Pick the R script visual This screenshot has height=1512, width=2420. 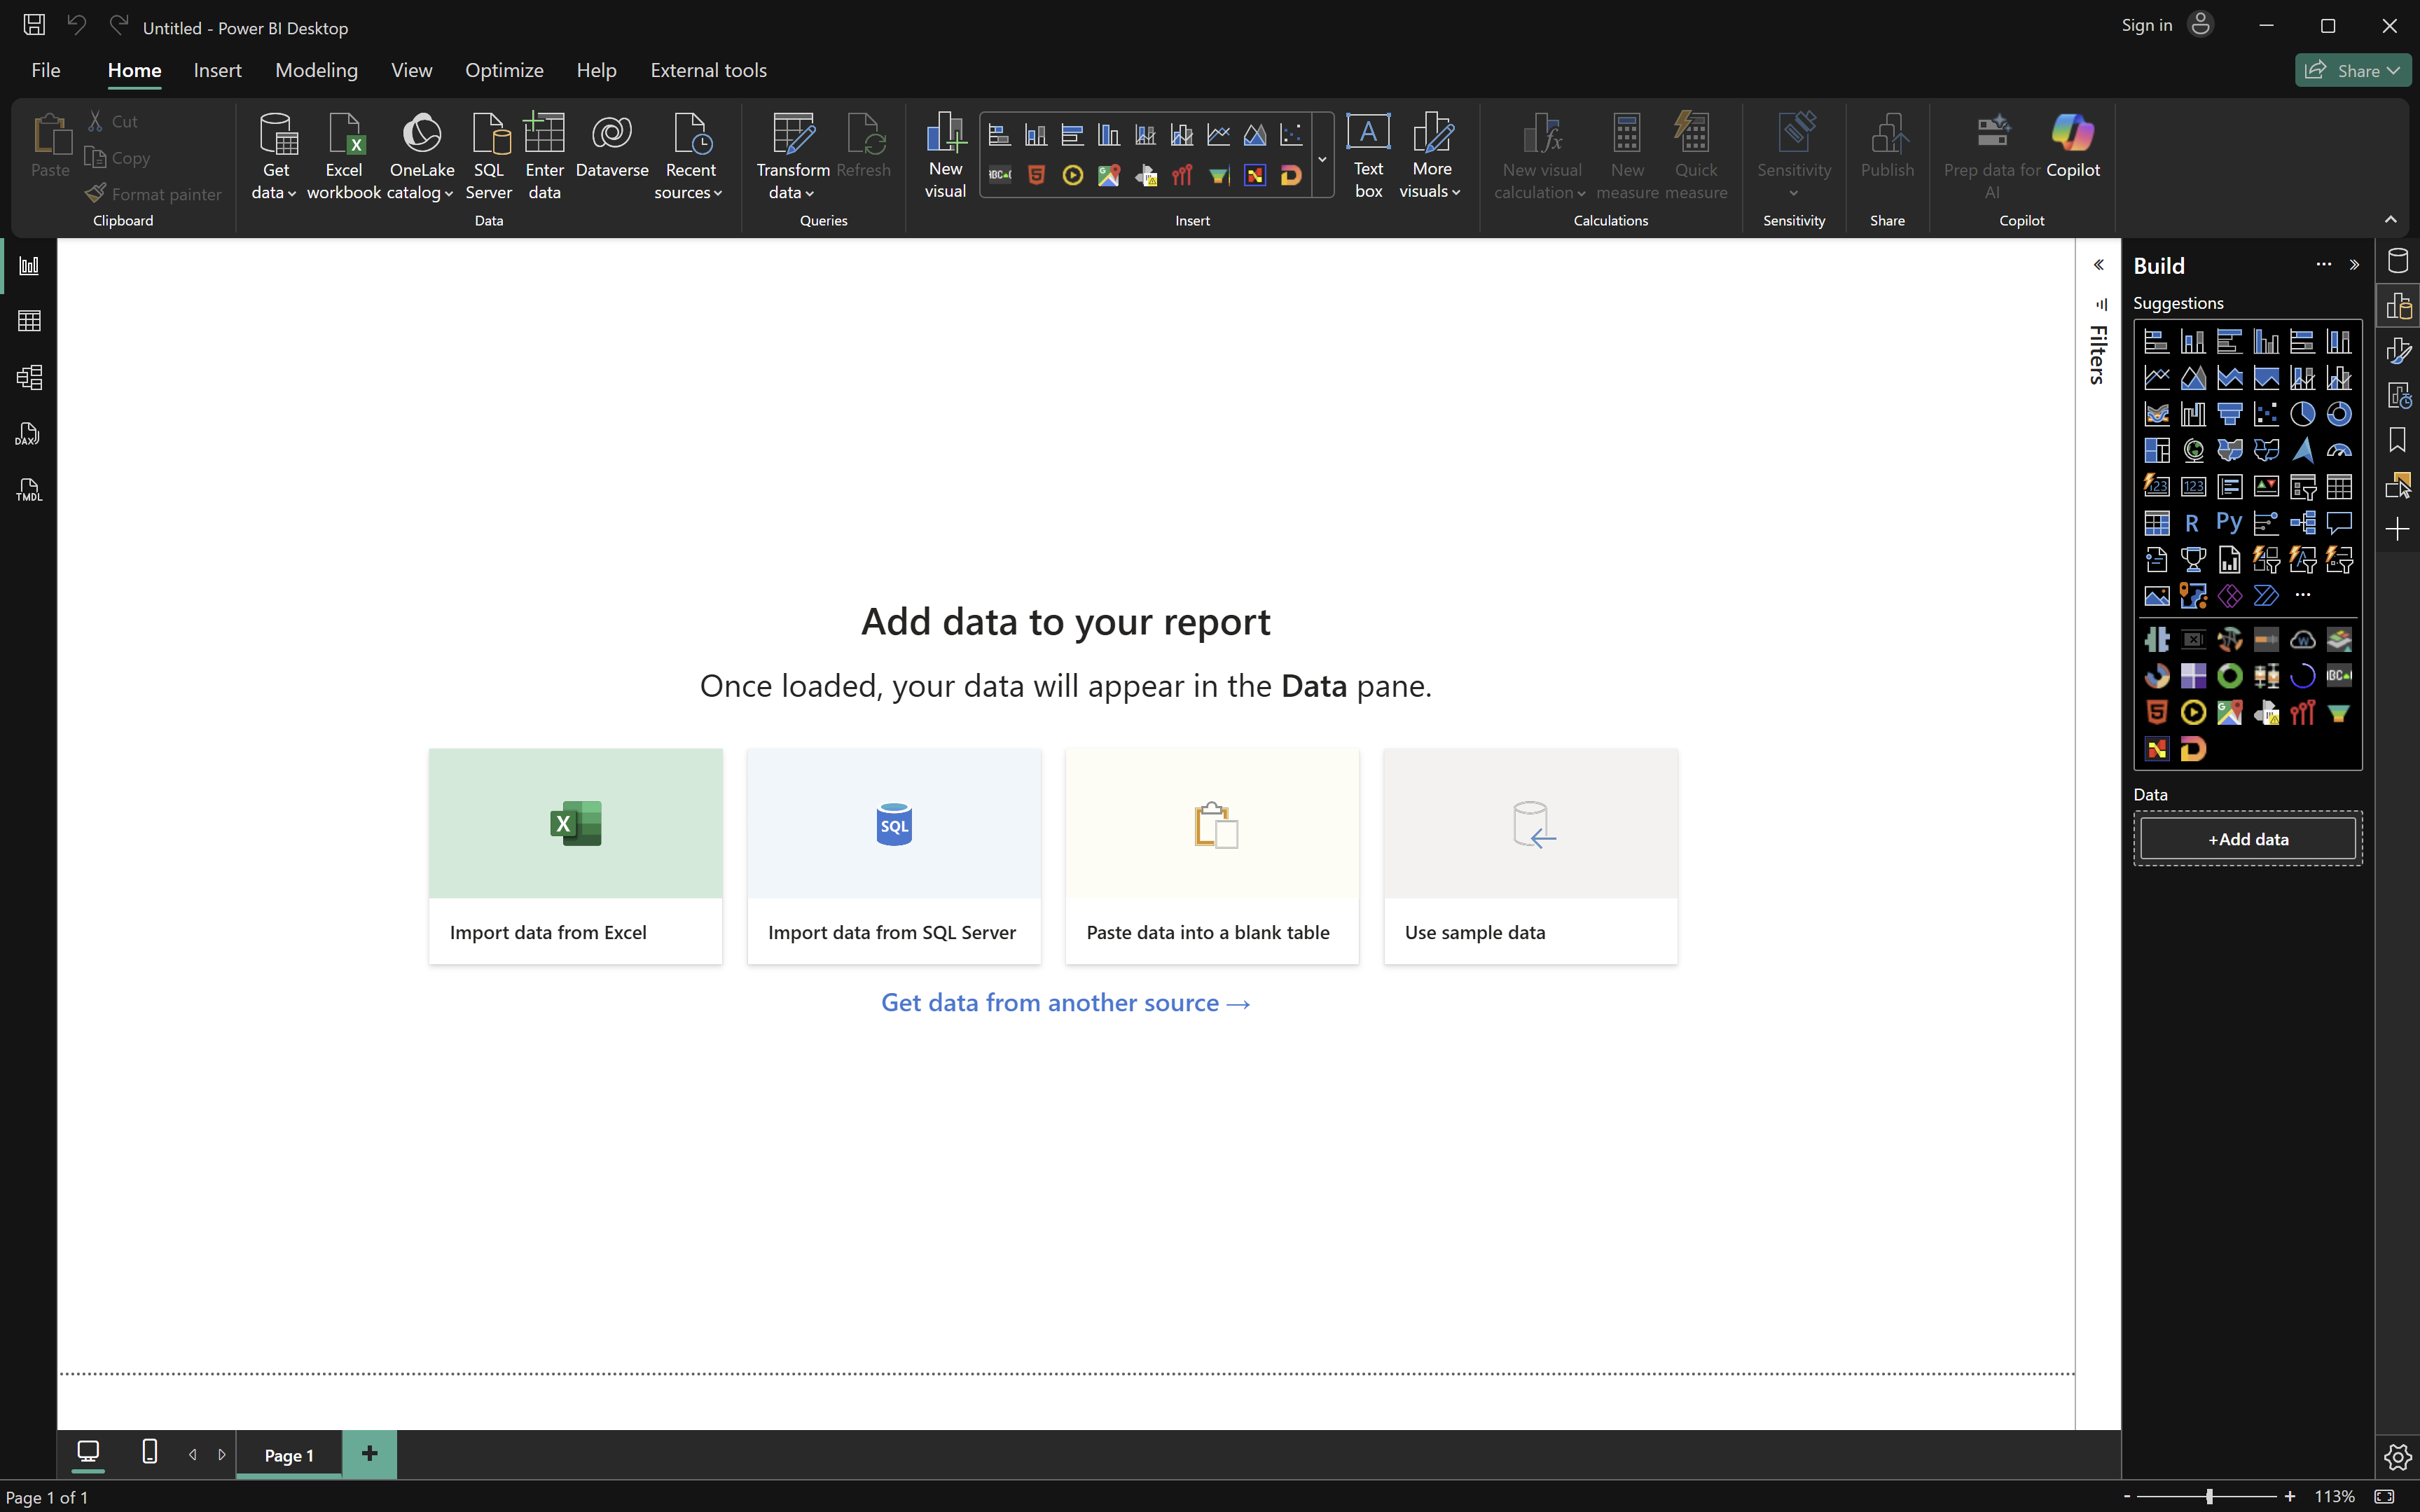click(2192, 523)
